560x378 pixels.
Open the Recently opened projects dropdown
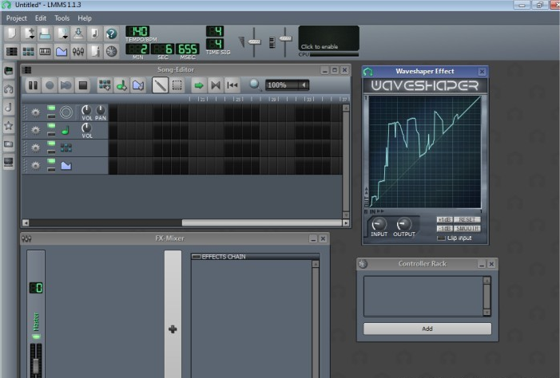64,33
